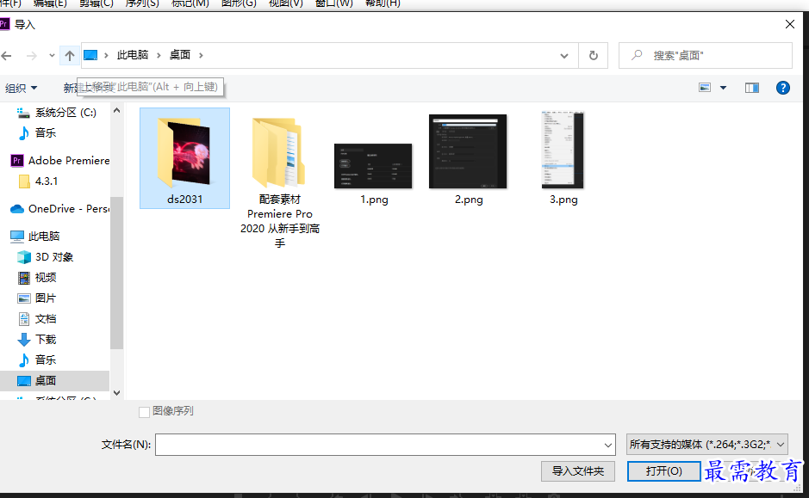Click the computer icon in address bar
809x498 pixels.
(90, 55)
